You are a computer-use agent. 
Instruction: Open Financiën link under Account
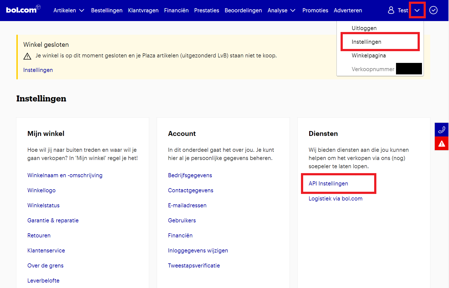coord(180,235)
